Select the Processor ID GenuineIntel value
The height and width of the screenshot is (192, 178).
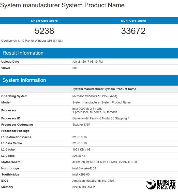(101, 118)
